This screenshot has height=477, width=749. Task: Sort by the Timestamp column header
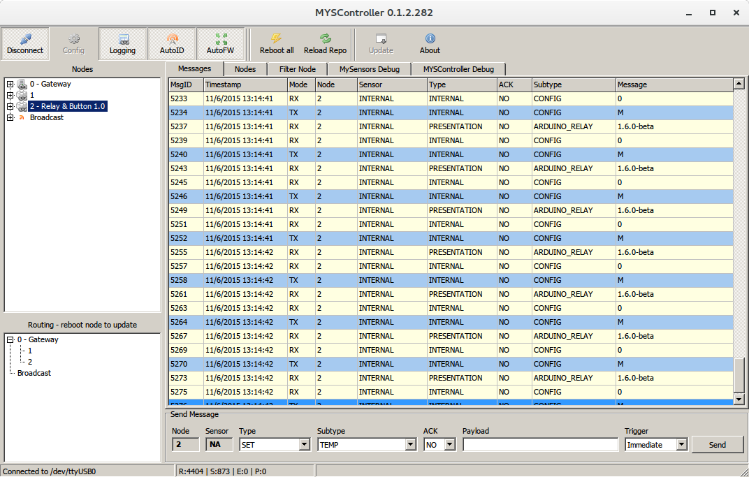245,85
